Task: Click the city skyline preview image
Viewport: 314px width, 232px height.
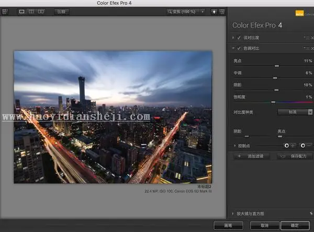Action: click(113, 117)
